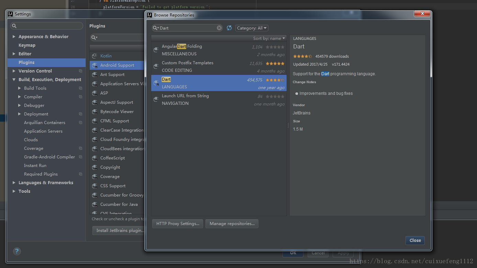
Task: Select the Arquillian Containers settings item
Action: [45, 123]
